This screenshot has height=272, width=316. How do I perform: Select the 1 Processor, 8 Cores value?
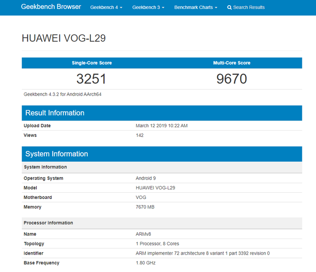pos(158,244)
